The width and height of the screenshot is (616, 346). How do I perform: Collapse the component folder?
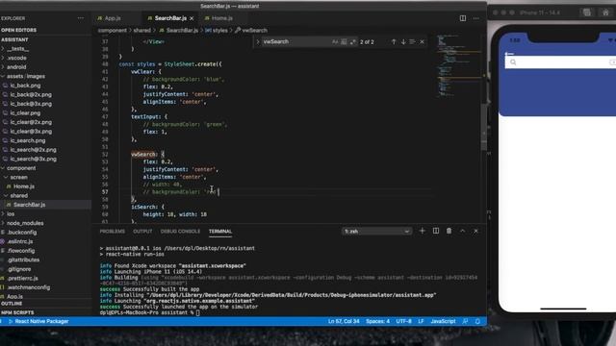point(21,168)
